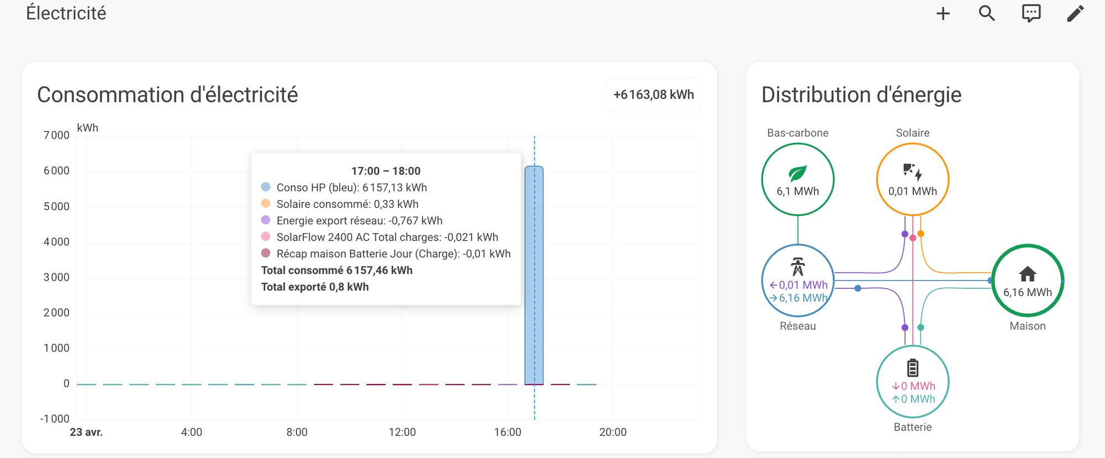Viewport: 1105px width, 458px height.
Task: Click the plus add icon in header
Action: point(943,14)
